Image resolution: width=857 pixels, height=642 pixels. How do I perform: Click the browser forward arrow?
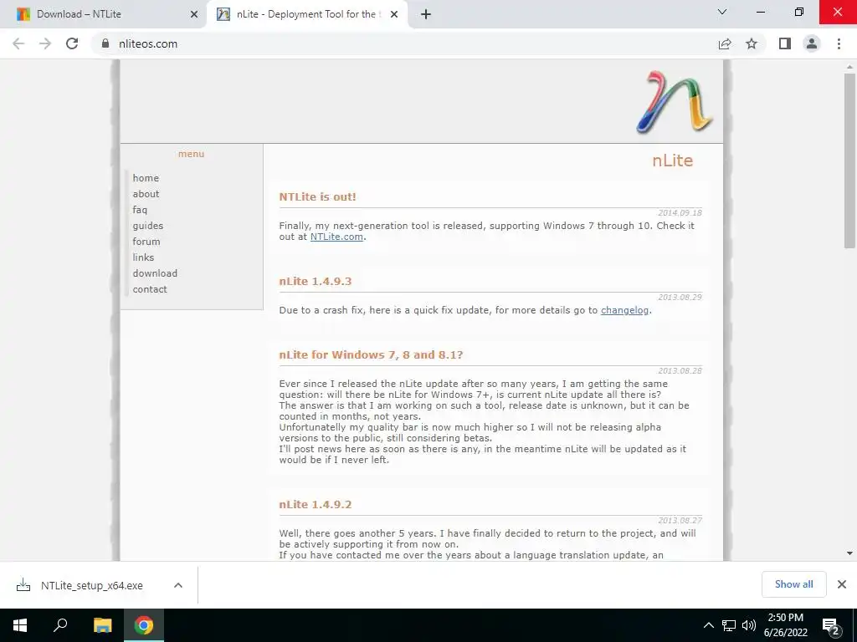(x=45, y=43)
